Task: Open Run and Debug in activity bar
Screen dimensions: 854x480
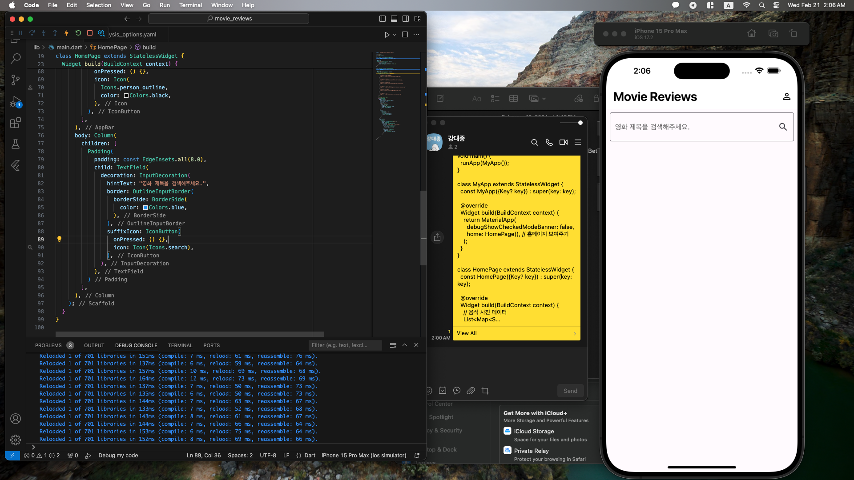Action: click(x=16, y=102)
